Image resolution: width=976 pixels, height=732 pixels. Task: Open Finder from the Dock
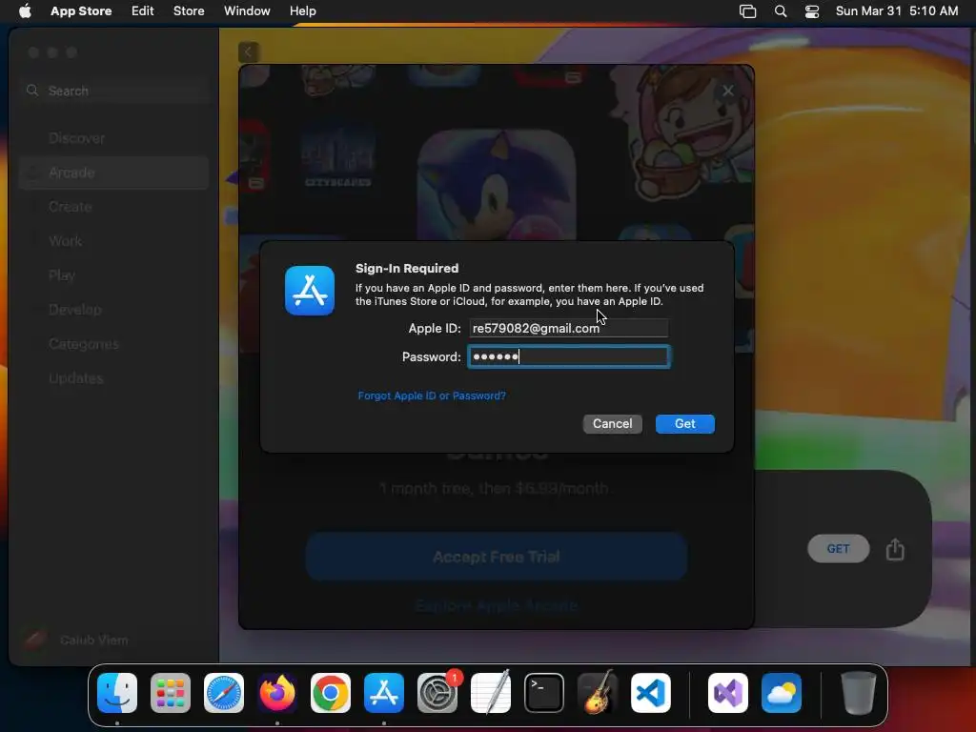pyautogui.click(x=117, y=693)
